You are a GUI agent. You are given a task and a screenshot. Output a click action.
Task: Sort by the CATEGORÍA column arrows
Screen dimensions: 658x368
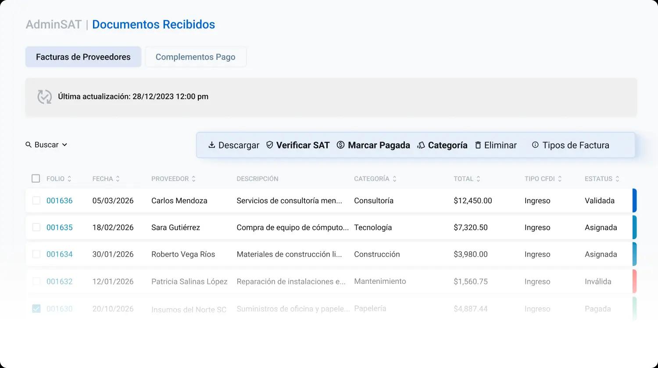pos(394,179)
